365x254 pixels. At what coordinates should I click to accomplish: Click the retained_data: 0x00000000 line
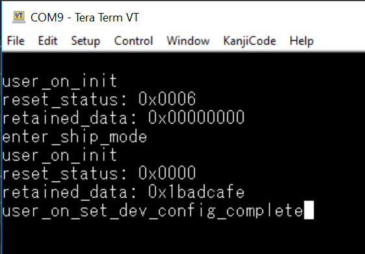click(123, 118)
